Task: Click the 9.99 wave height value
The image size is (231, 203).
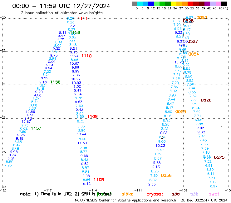Action: tap(76, 71)
